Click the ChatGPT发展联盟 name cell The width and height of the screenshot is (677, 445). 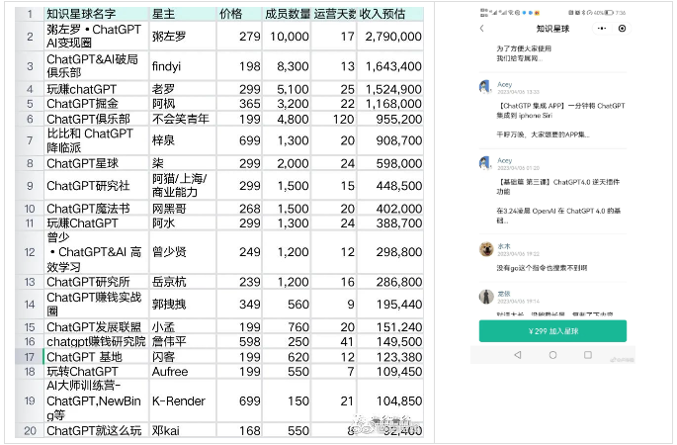[97, 327]
